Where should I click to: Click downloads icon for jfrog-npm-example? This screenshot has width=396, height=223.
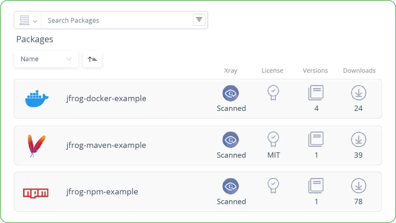[358, 186]
